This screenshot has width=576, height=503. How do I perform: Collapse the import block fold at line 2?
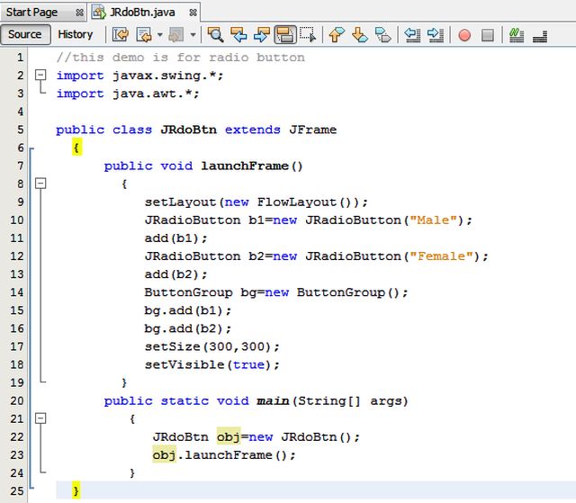tap(40, 75)
